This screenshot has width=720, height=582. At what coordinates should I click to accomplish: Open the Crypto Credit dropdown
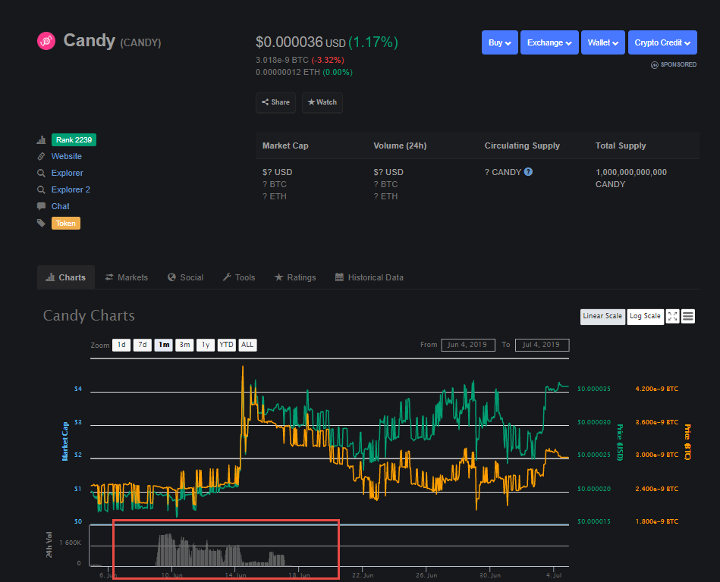coord(662,42)
